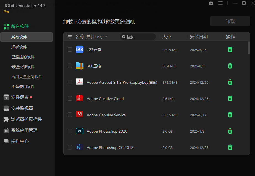255x176 pixels.
Task: Click the 浏览器扩展插件 puzzle icon
Action: pyautogui.click(x=6, y=119)
